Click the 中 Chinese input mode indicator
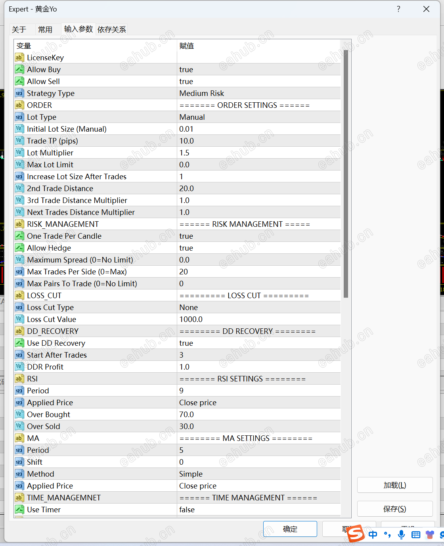 373,535
